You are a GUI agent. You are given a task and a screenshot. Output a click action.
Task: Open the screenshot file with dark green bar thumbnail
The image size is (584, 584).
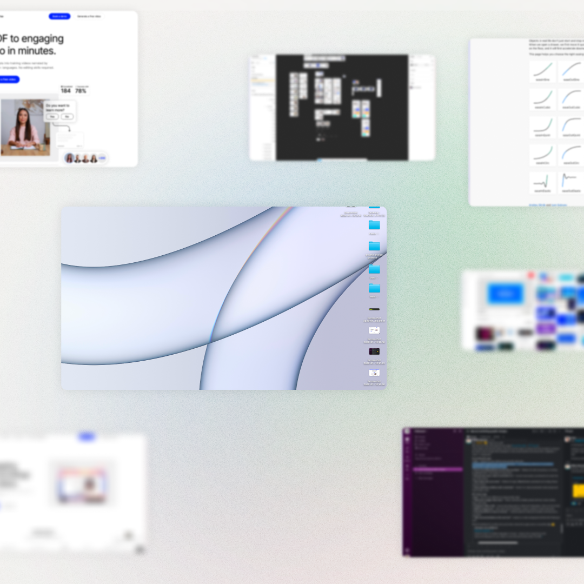pos(374,314)
